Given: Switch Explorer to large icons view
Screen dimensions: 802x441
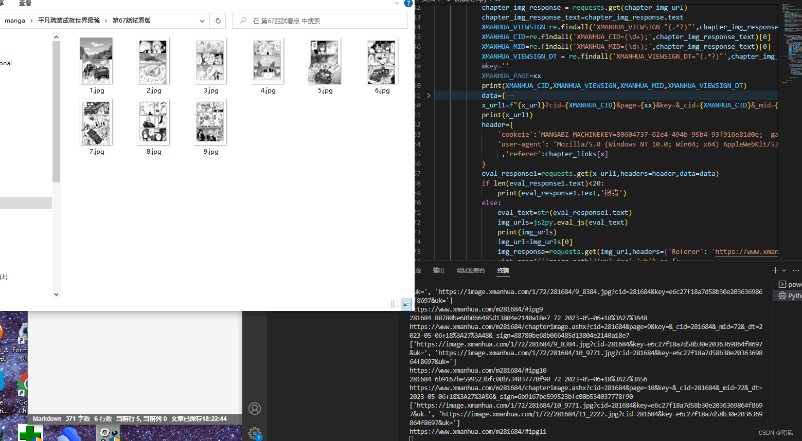Looking at the screenshot, I should (406, 304).
